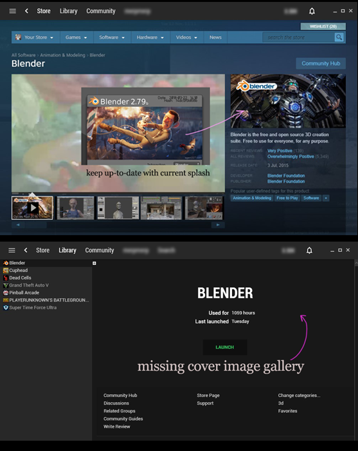Select Animation & Modeling tag
358x451 pixels.
click(x=252, y=198)
